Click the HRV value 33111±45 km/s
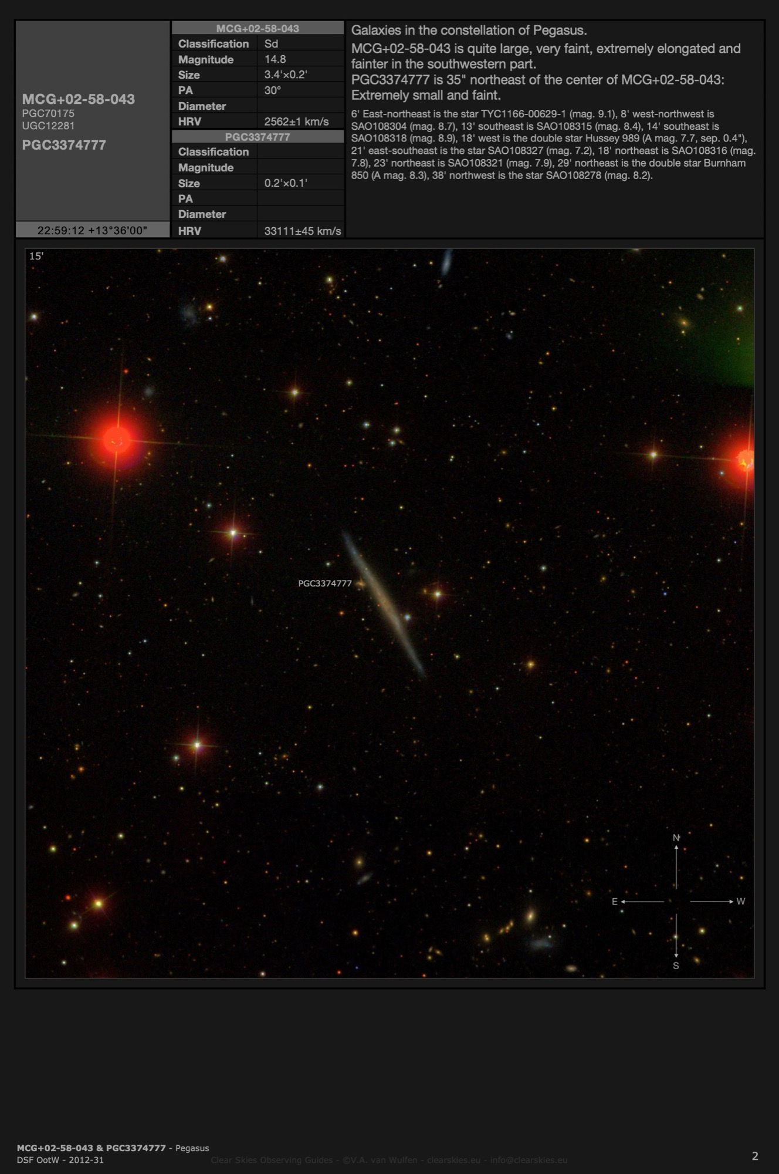779x1174 pixels. [x=302, y=231]
